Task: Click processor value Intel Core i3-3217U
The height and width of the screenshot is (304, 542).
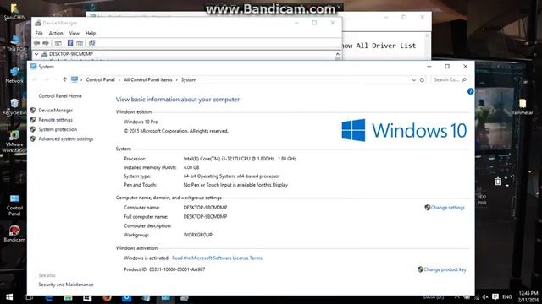Action: tap(240, 159)
